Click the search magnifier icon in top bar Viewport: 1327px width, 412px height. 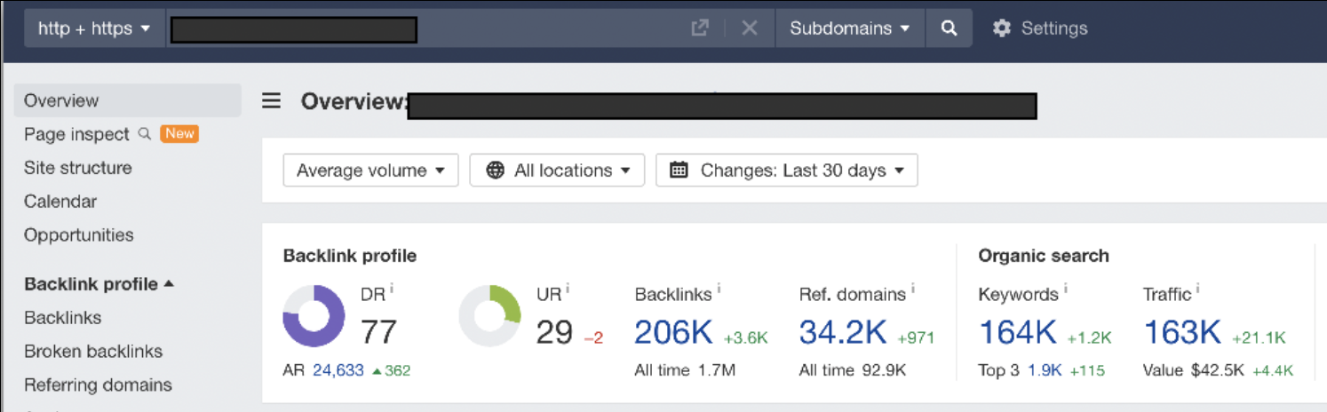pos(949,28)
